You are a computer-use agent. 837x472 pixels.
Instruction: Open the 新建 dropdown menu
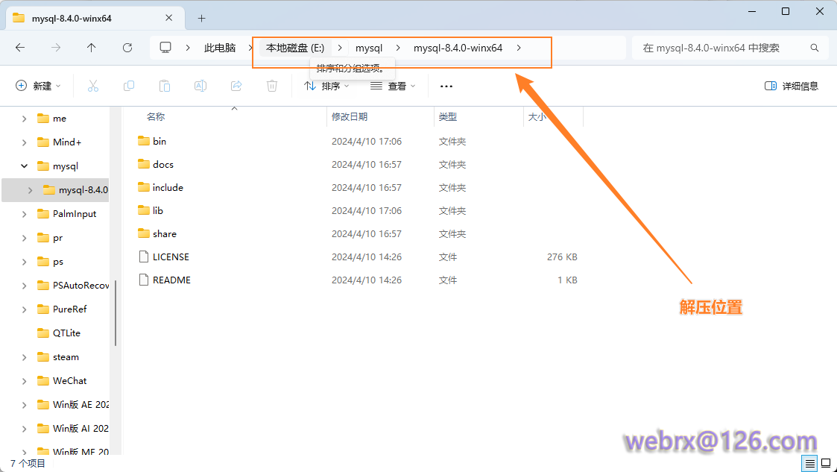[x=38, y=86]
